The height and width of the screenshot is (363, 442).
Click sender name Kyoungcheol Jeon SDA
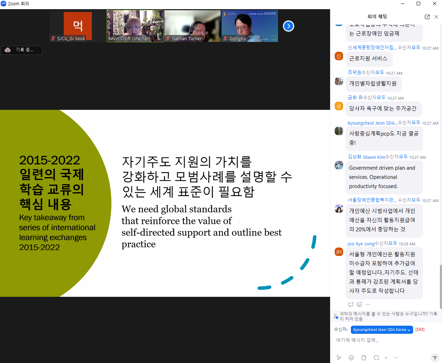372,123
